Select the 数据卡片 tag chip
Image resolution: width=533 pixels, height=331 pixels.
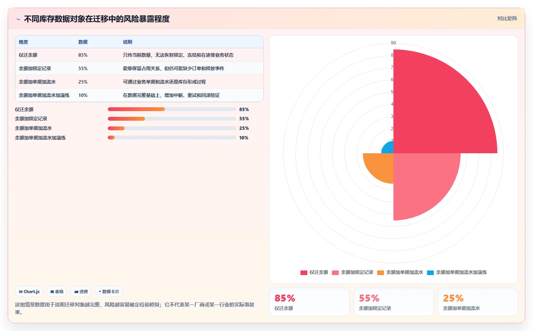tap(109, 292)
